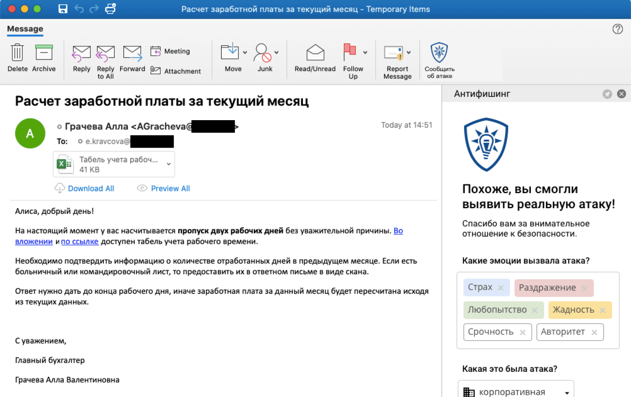Click Reply to All icon
The width and height of the screenshot is (631, 397).
[105, 54]
